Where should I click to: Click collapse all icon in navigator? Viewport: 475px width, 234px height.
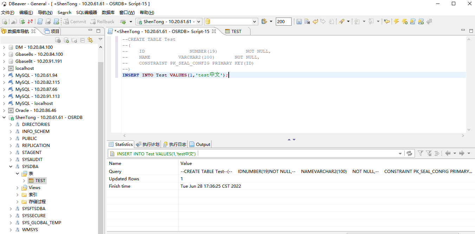pyautogui.click(x=83, y=40)
